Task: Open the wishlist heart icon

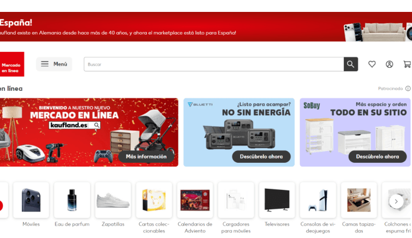Action: coord(372,64)
